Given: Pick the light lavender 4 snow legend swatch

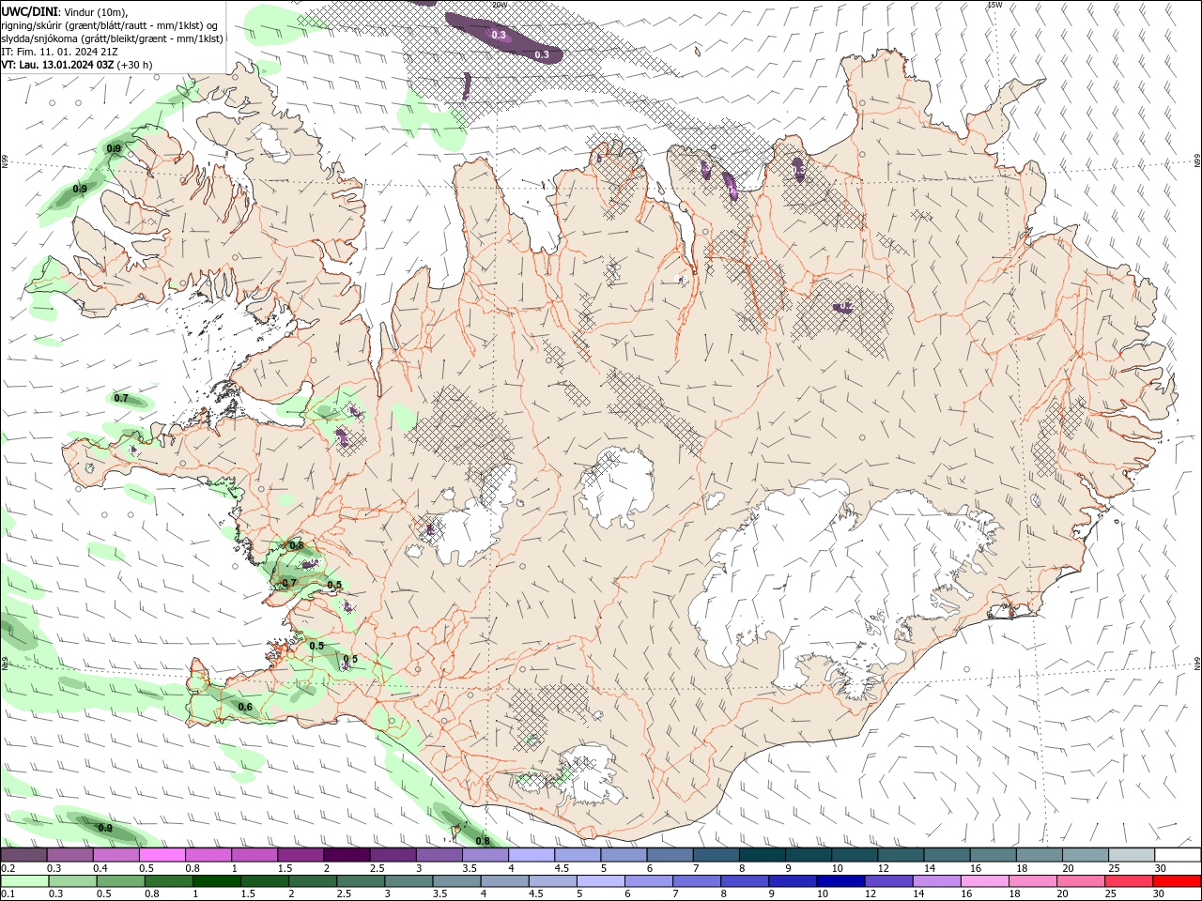Looking at the screenshot, I should pyautogui.click(x=532, y=855).
